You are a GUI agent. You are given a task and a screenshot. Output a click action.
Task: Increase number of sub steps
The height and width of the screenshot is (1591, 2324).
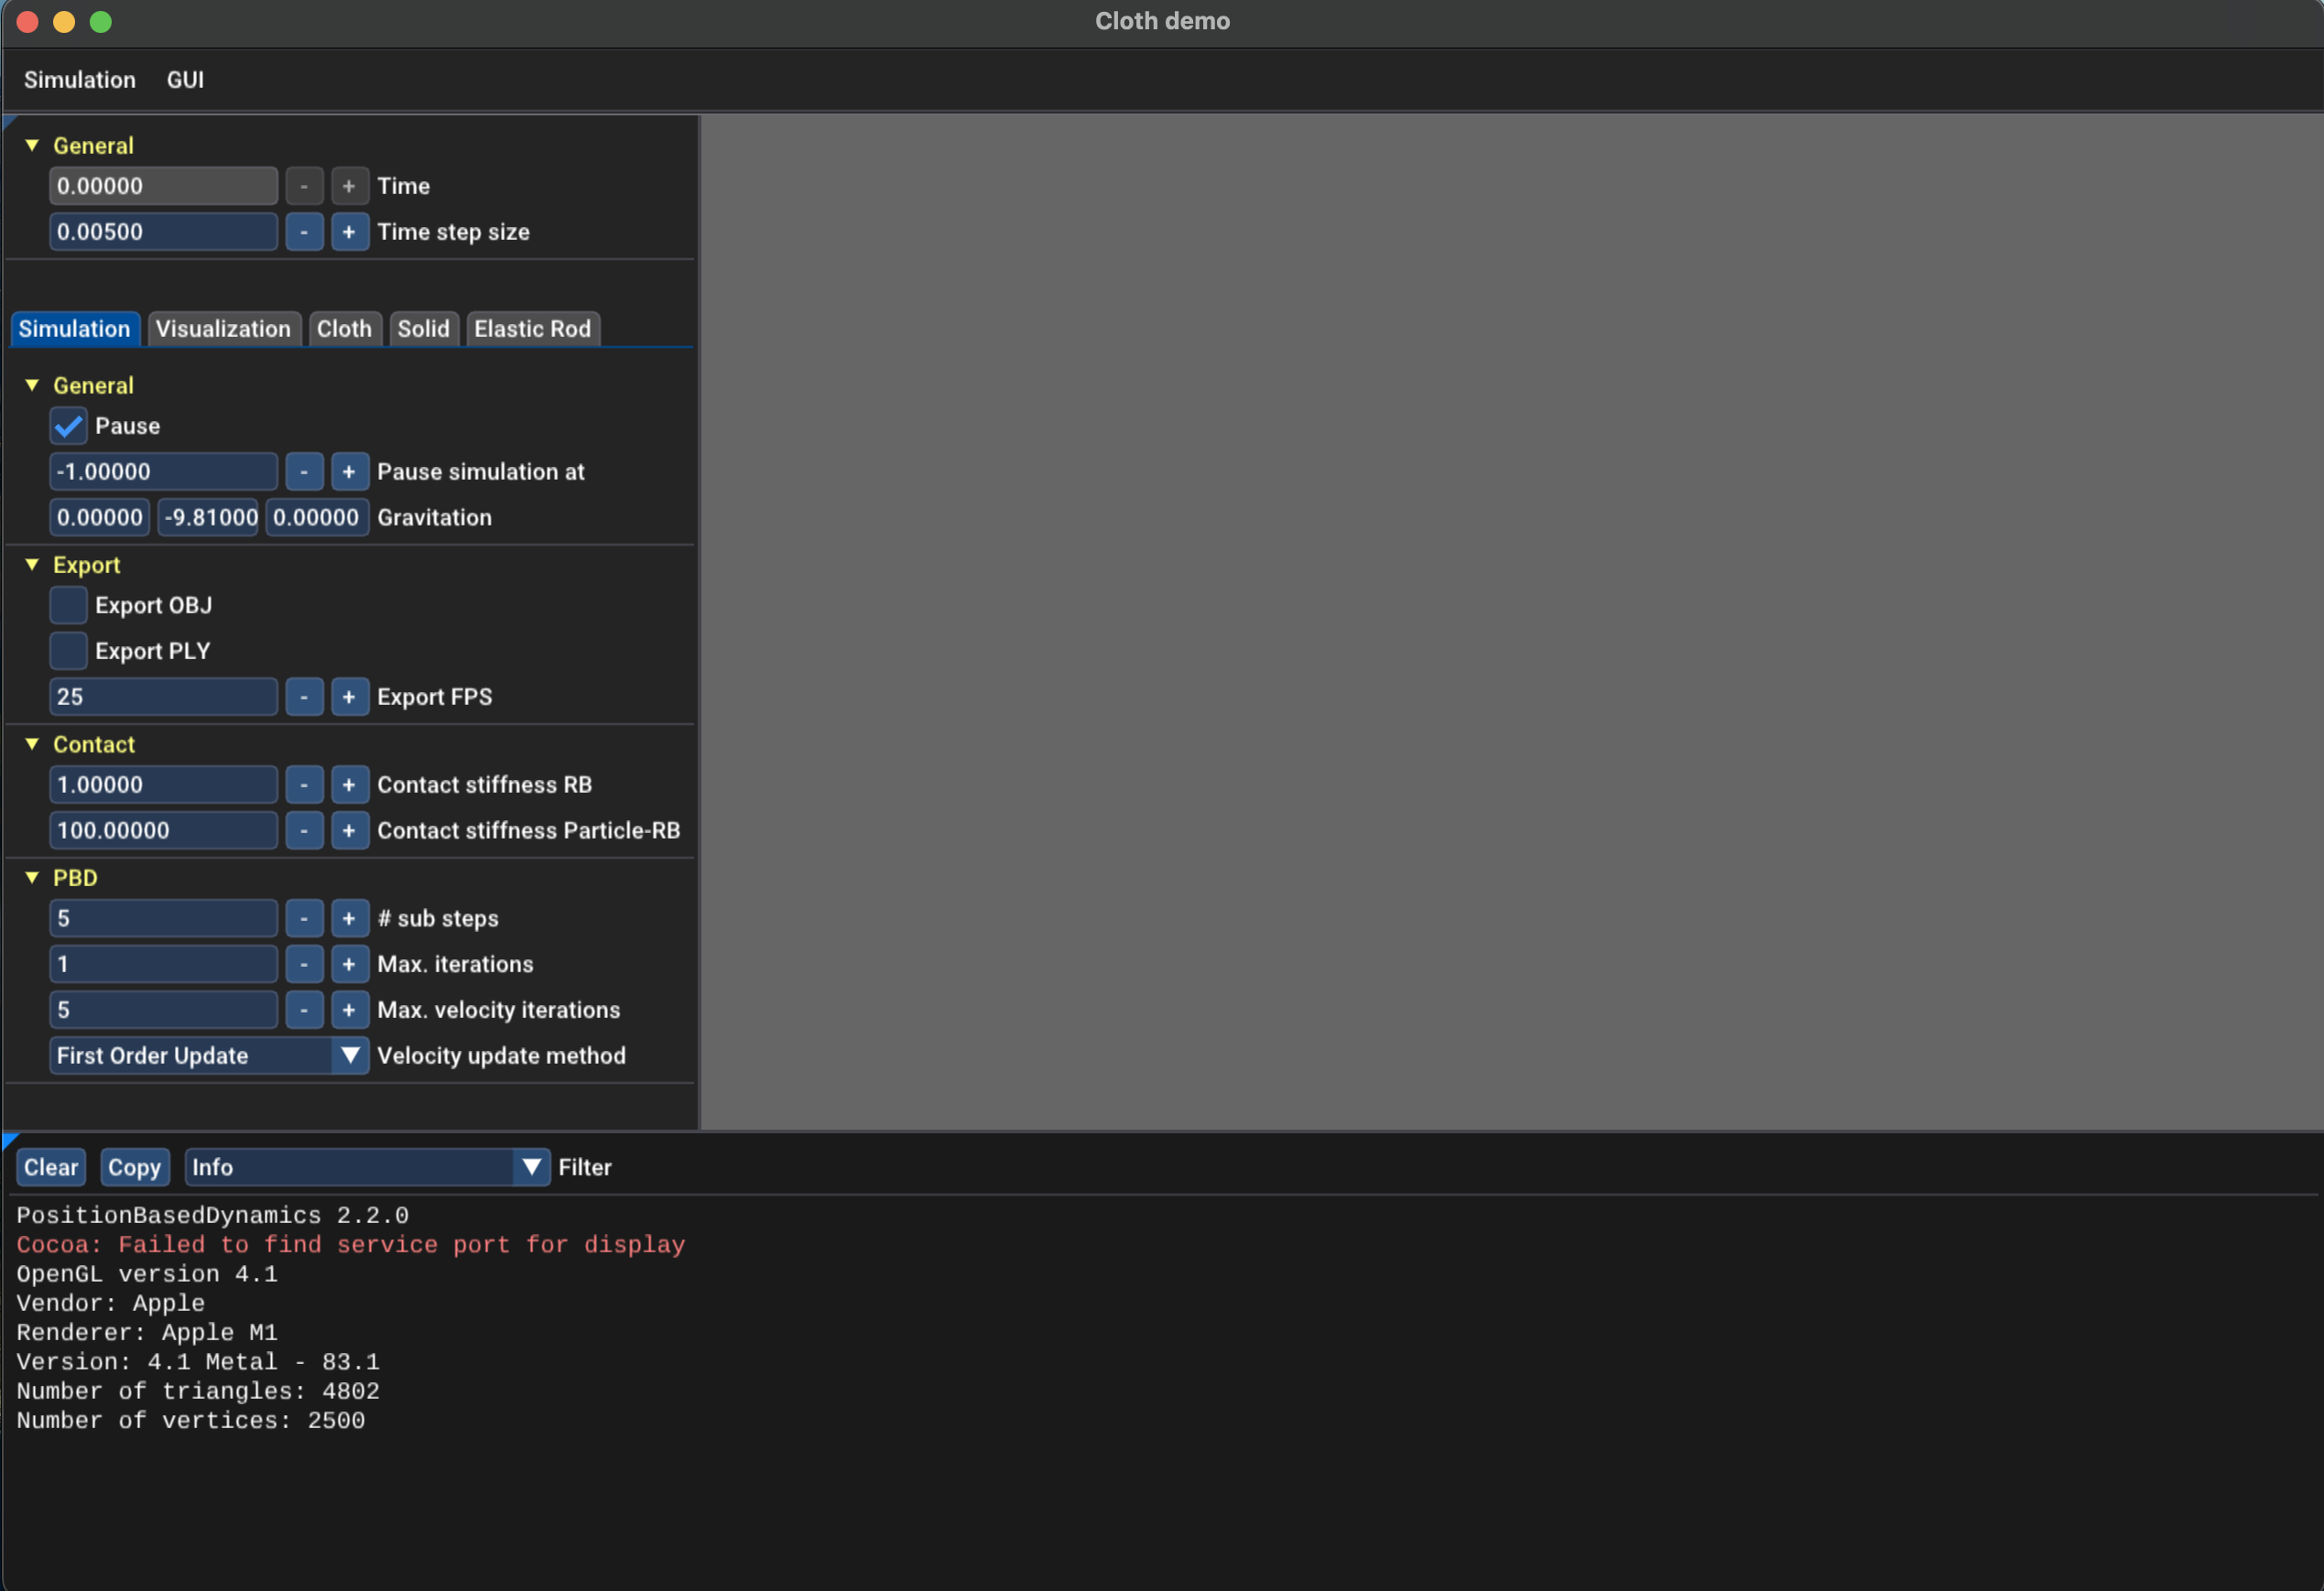point(350,917)
